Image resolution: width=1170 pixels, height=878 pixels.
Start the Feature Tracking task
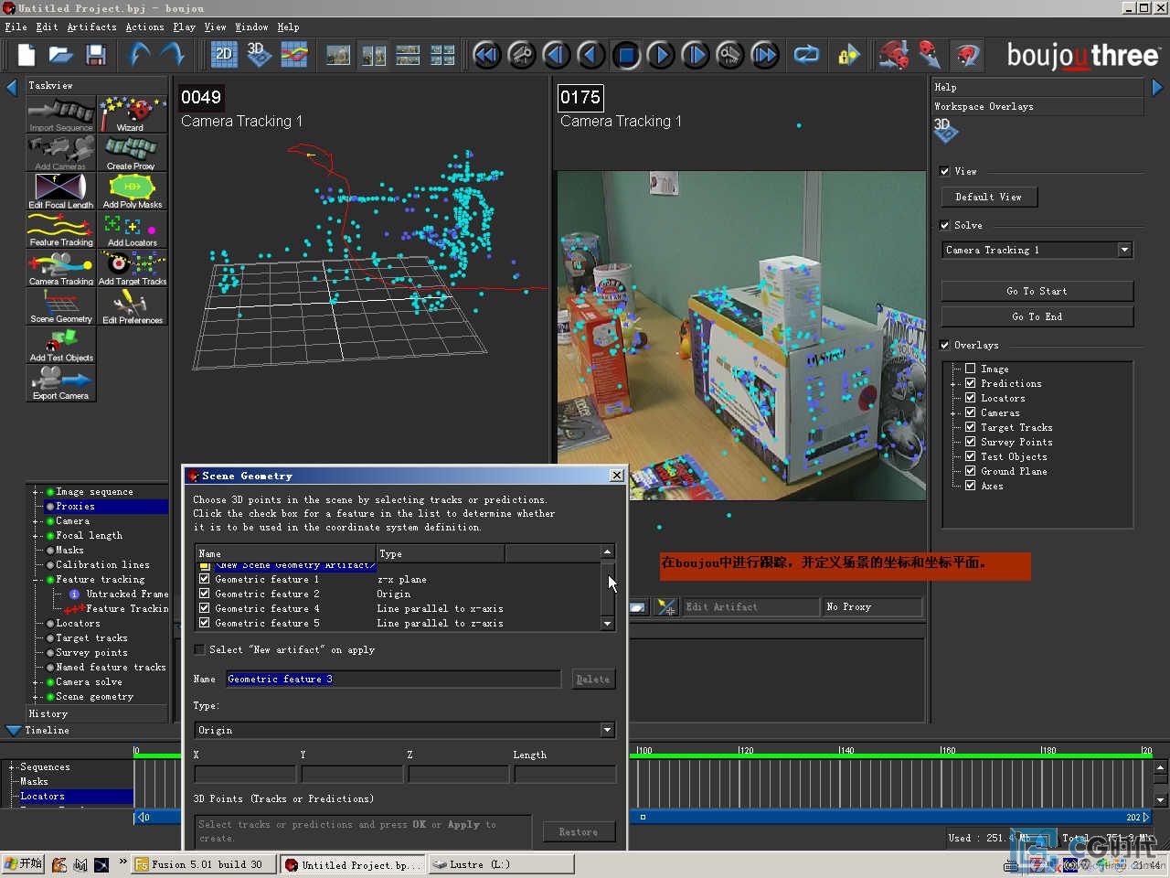[61, 230]
